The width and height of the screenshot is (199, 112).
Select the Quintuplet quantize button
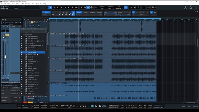click(93, 12)
